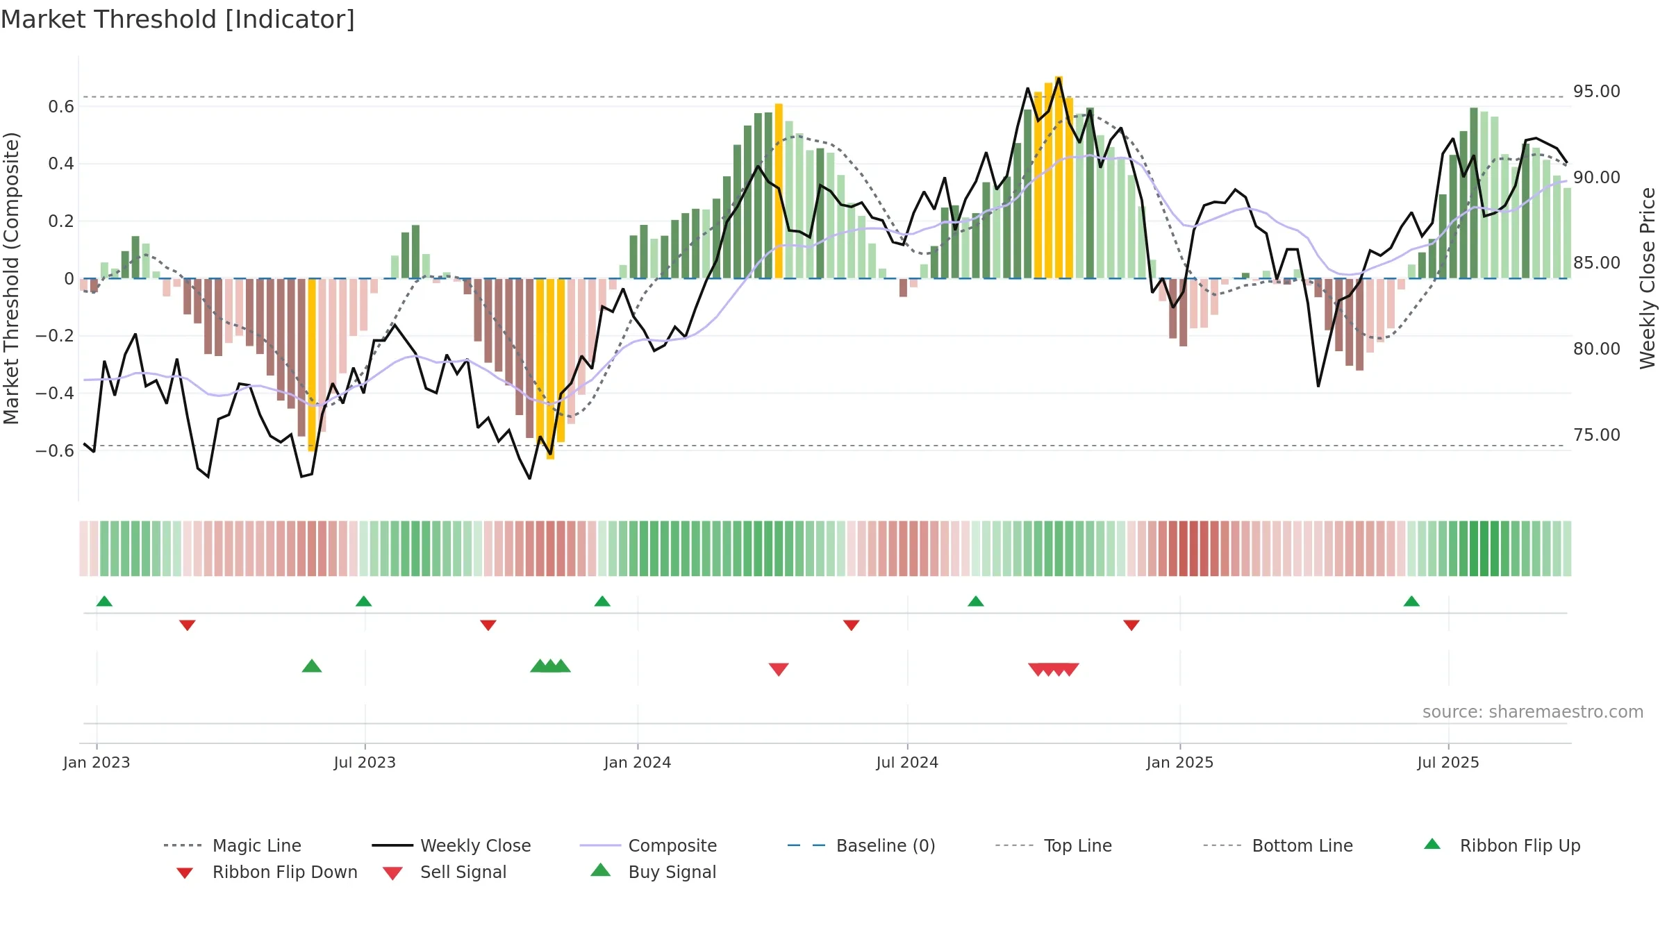Click the −0.2 left axis tick label

(x=55, y=336)
